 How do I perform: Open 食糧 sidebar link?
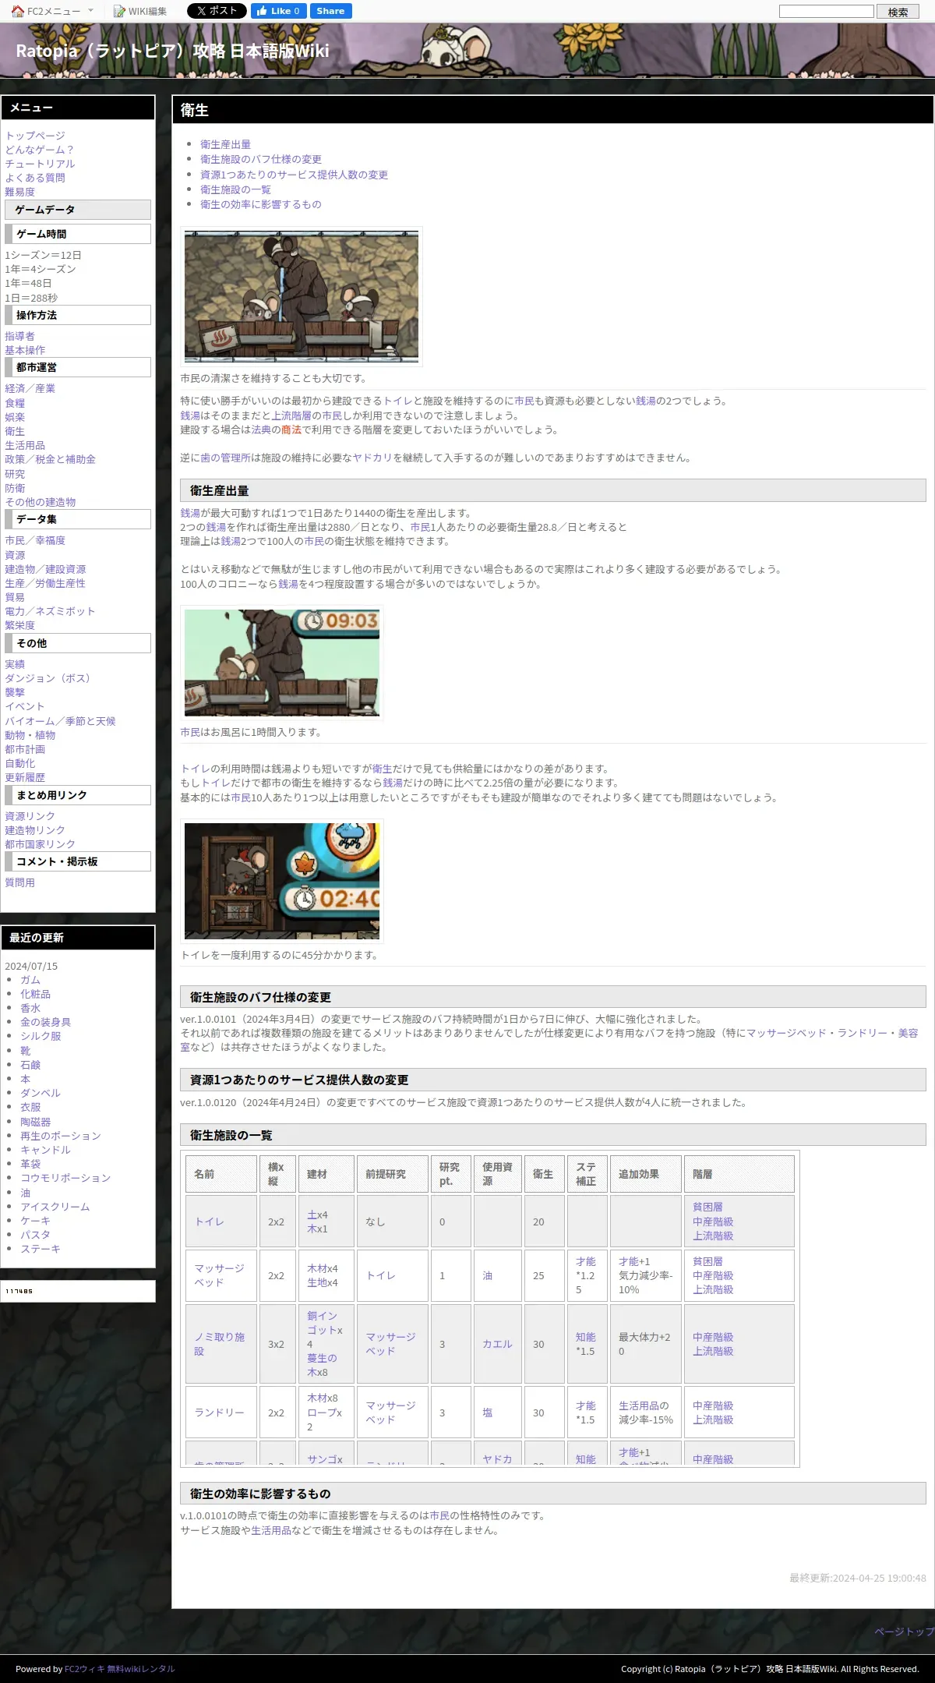(x=15, y=403)
